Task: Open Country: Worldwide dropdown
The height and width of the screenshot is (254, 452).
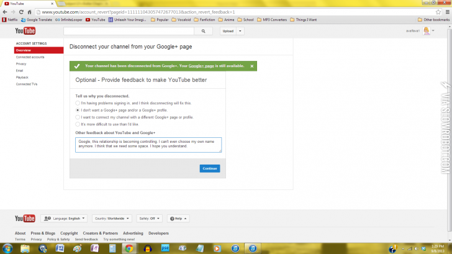Action: pos(112,219)
